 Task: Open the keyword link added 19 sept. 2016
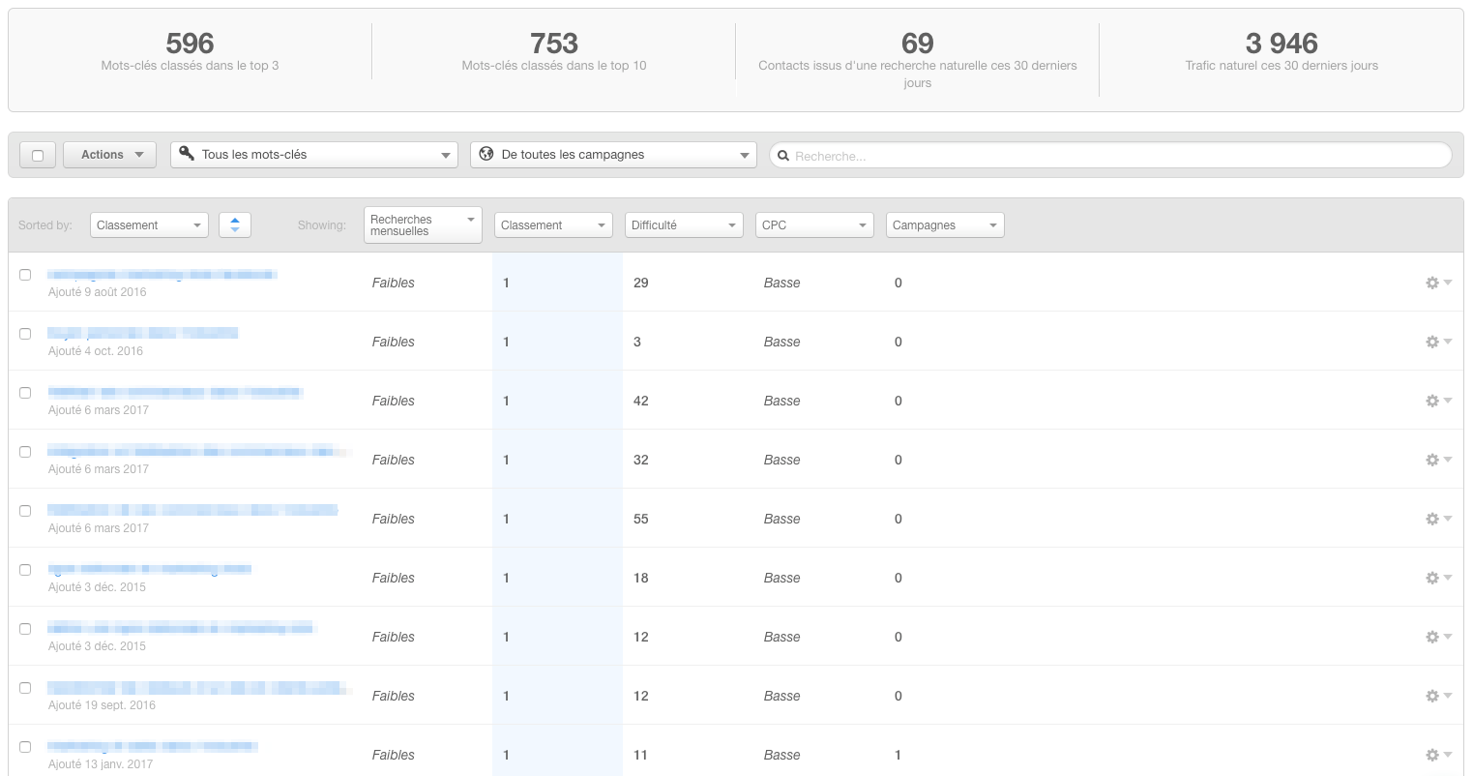(x=198, y=688)
